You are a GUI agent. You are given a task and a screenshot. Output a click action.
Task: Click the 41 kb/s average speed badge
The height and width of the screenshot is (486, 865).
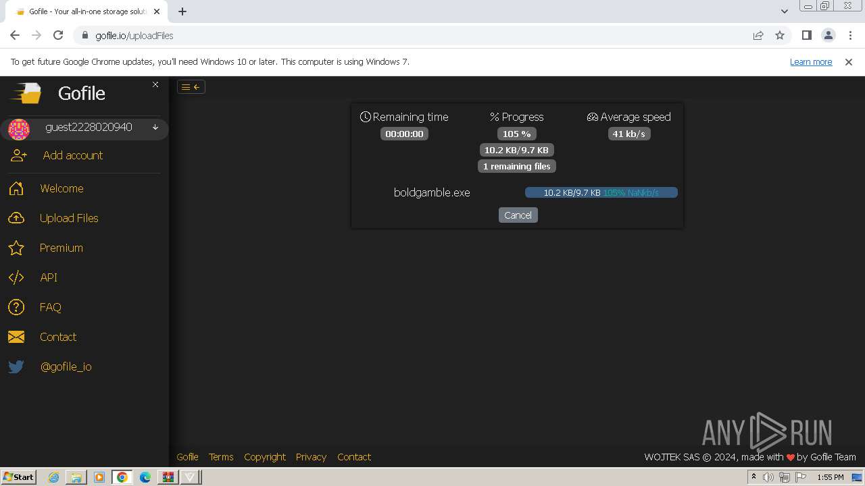629,134
